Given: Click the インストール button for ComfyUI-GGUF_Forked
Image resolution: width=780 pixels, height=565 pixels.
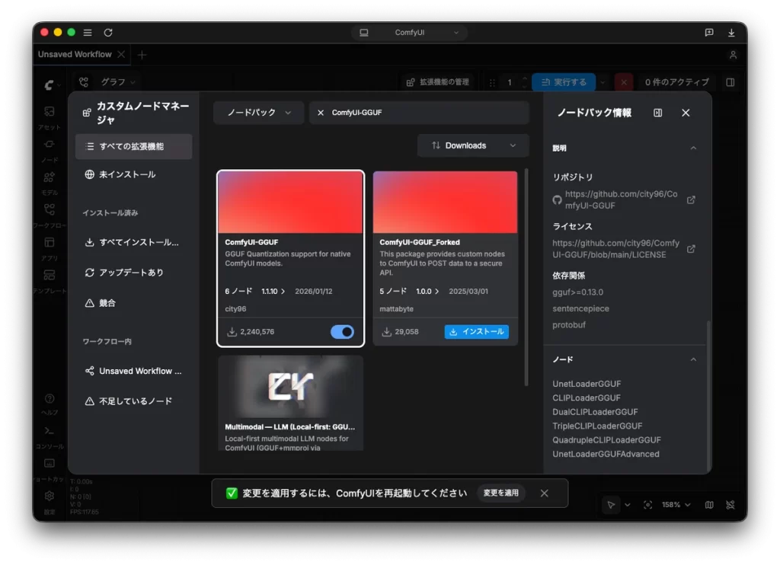Looking at the screenshot, I should pos(477,332).
